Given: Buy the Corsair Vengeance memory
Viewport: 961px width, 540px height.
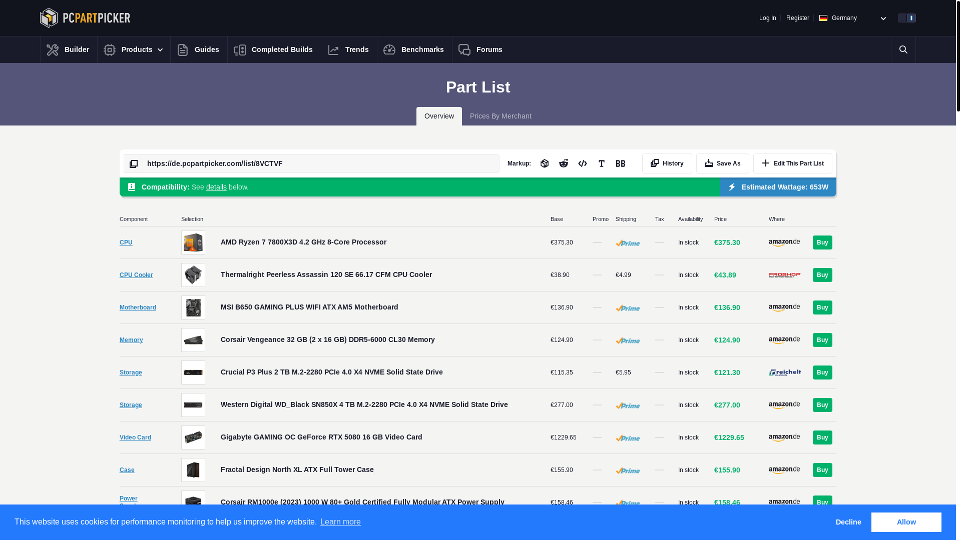Looking at the screenshot, I should click(x=822, y=340).
